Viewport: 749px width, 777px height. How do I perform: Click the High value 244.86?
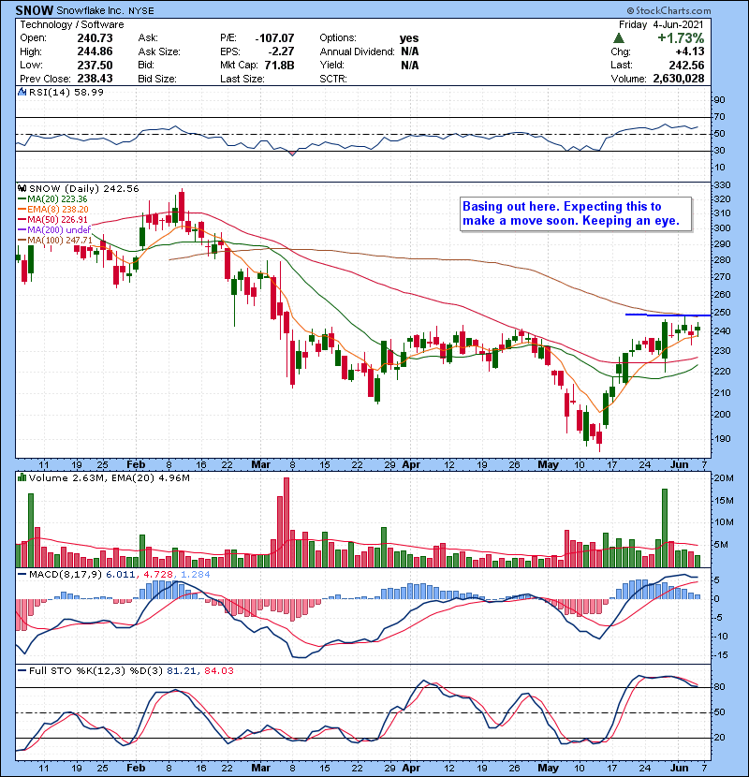tap(95, 51)
